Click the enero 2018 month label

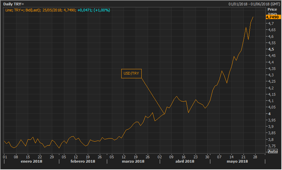point(31,161)
